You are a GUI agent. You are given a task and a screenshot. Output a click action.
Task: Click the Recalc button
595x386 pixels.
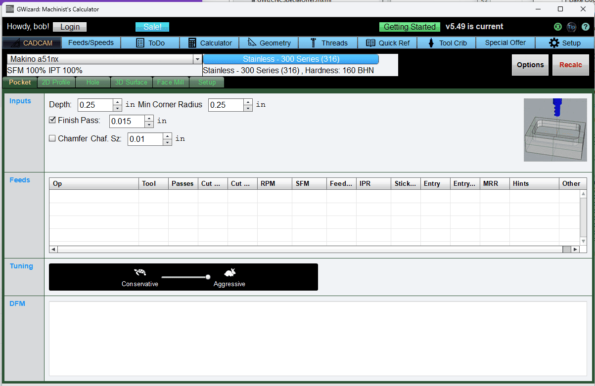[x=571, y=64]
